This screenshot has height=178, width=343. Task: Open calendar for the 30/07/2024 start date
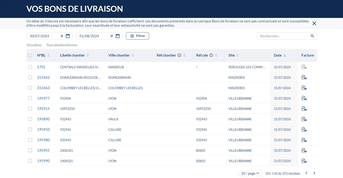[68, 36]
